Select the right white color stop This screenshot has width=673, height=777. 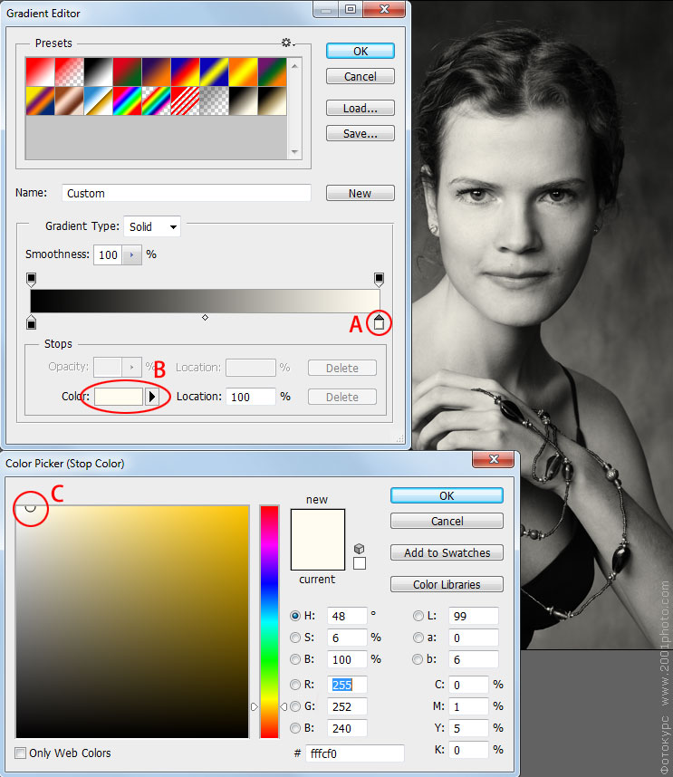coord(379,322)
